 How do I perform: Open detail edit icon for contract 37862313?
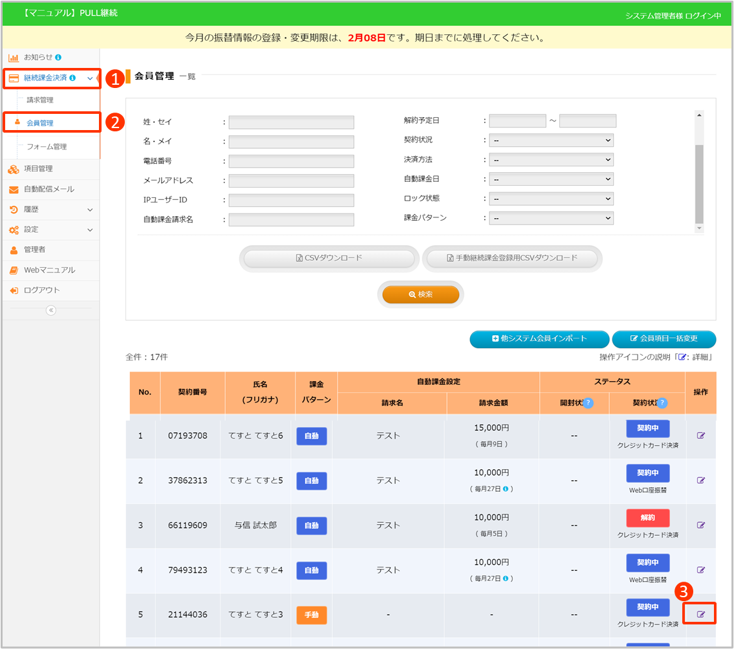click(700, 480)
